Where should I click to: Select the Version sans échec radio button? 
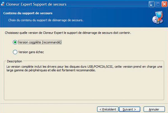click(15, 52)
